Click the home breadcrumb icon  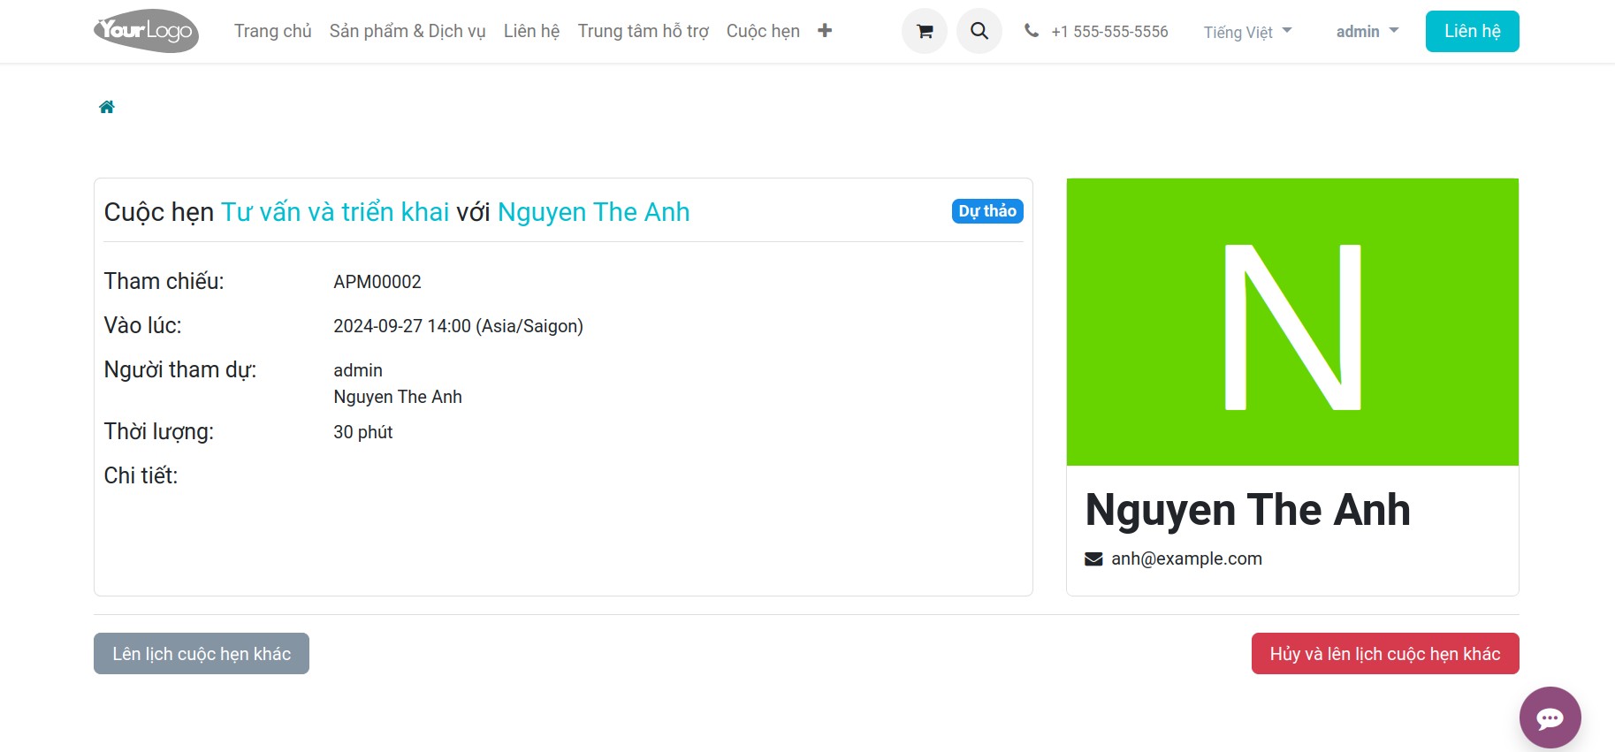[107, 107]
